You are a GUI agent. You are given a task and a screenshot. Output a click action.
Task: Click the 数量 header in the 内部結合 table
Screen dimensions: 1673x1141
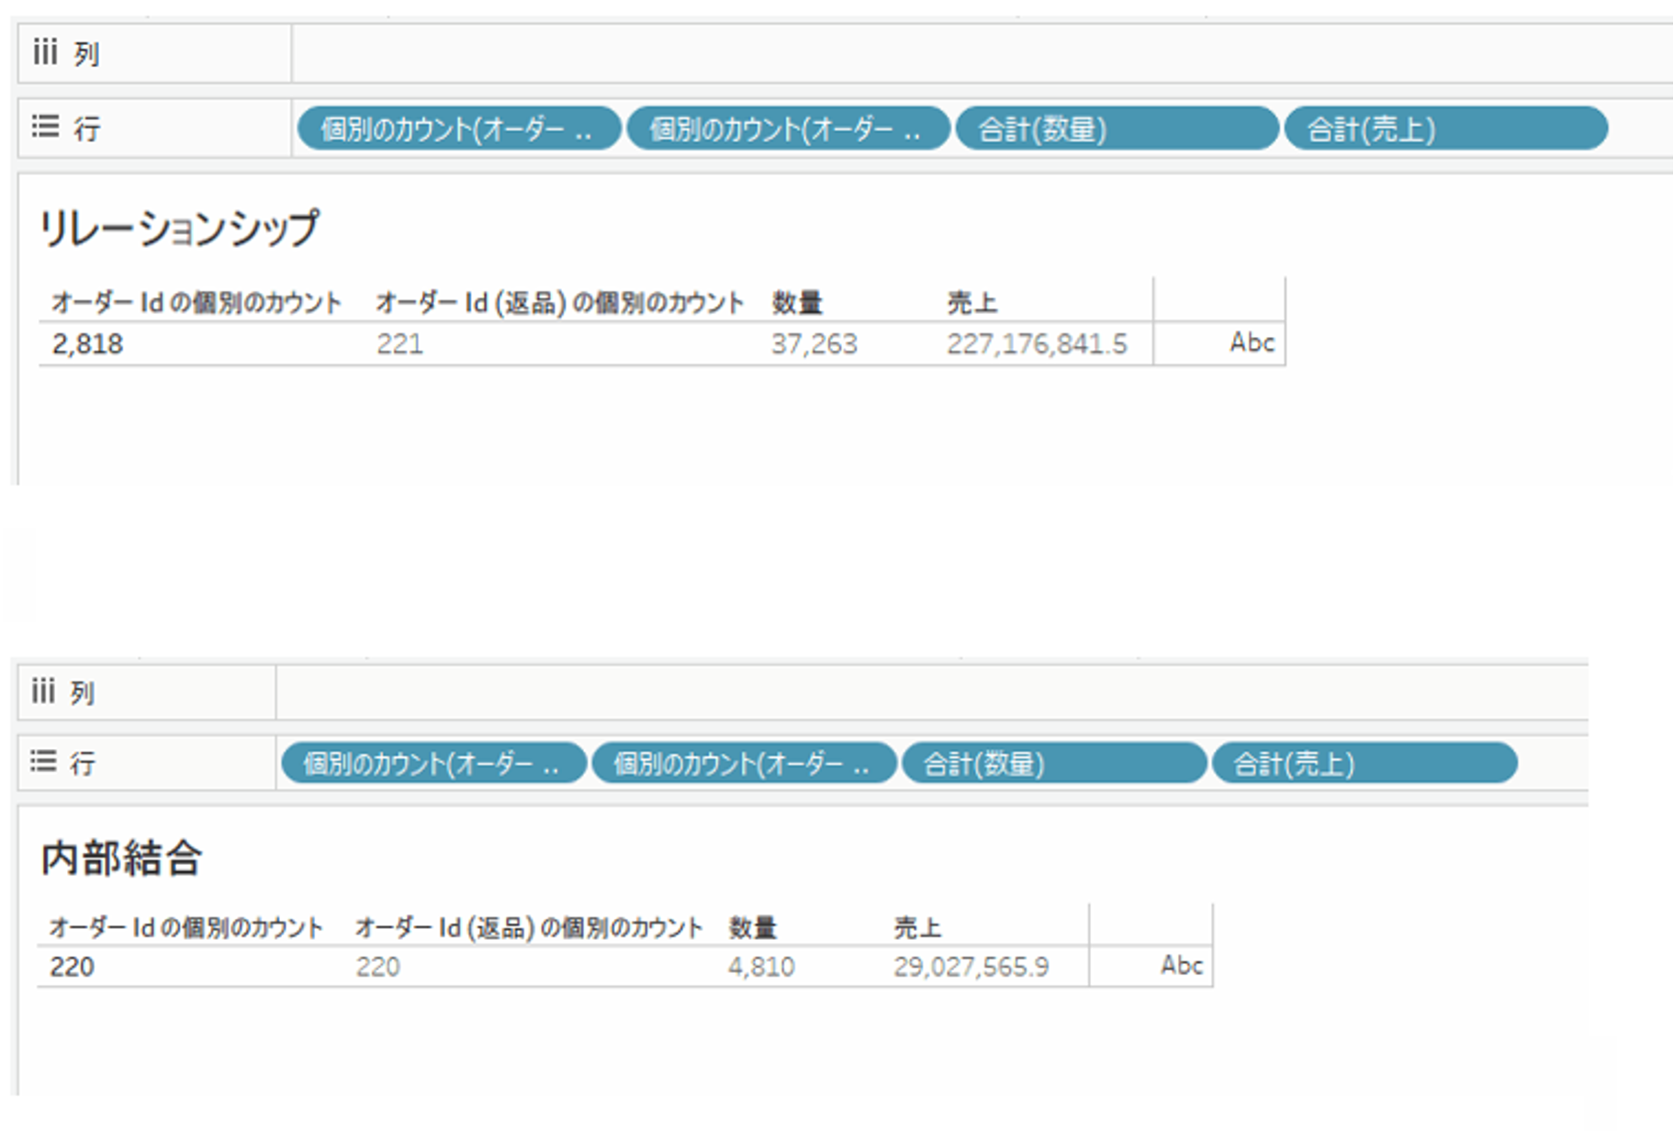[752, 928]
